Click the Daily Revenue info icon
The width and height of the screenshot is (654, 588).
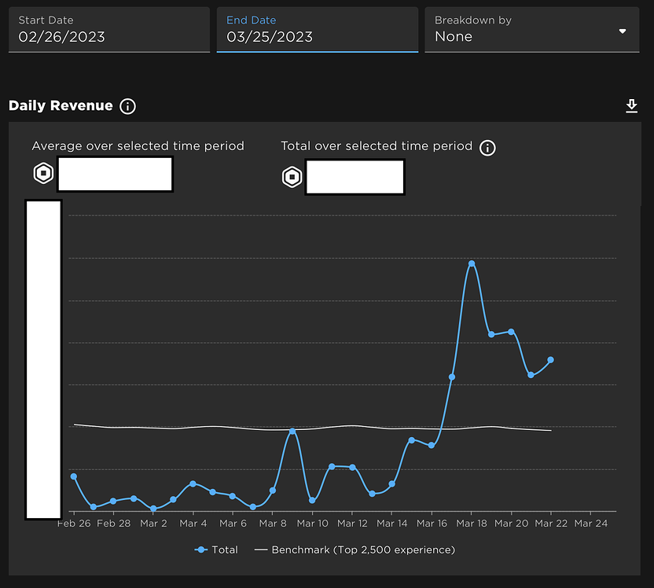[x=127, y=106]
